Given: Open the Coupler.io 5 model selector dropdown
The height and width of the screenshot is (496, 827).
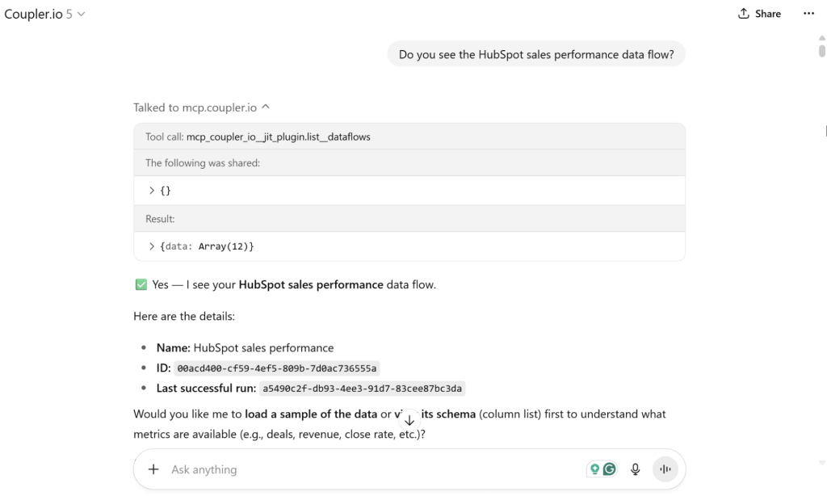Looking at the screenshot, I should [45, 13].
